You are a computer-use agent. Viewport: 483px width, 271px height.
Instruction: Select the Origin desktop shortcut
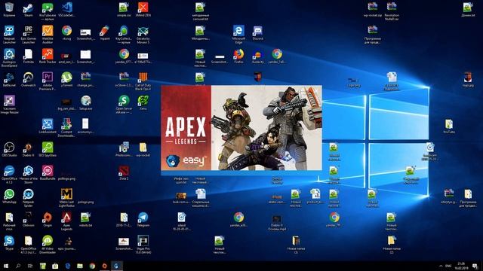click(48, 219)
